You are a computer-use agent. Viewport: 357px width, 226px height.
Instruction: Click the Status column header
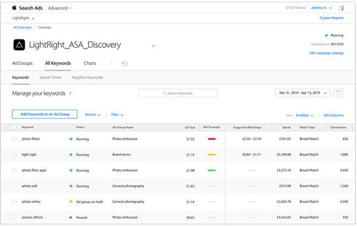coord(80,127)
